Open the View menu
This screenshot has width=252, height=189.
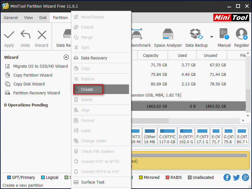pos(29,17)
